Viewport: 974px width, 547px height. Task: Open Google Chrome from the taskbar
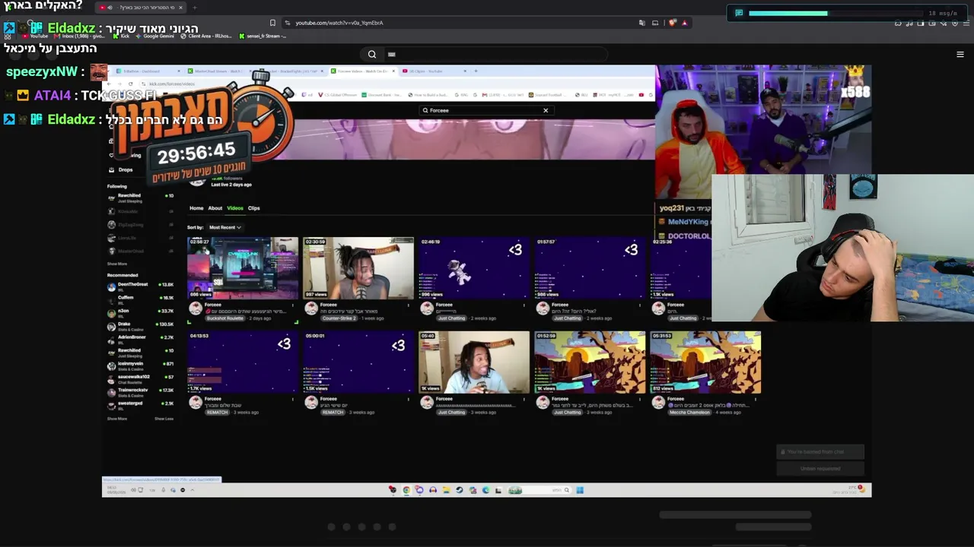coord(406,490)
